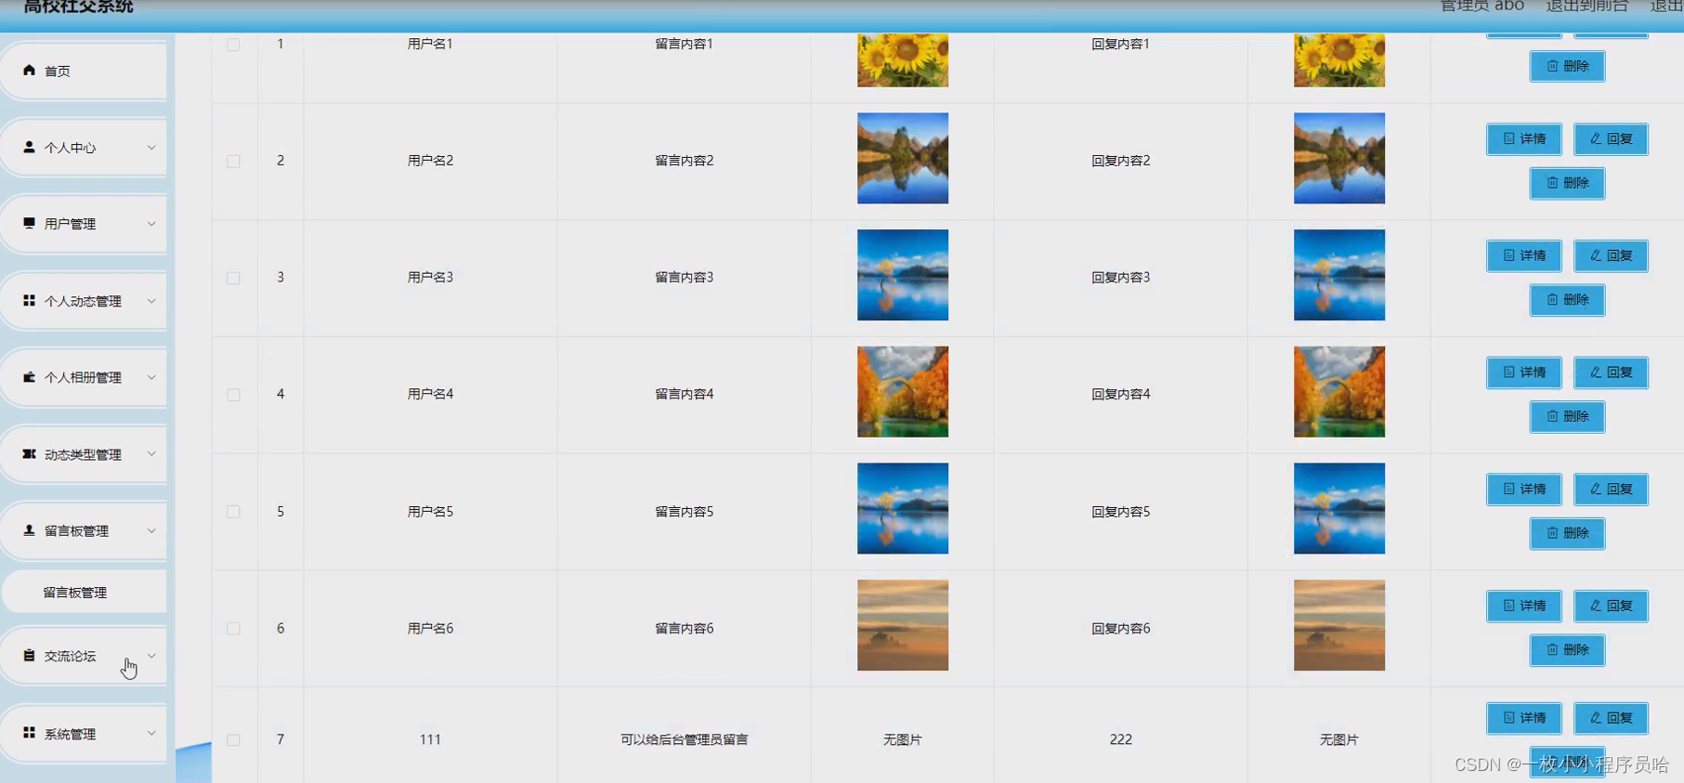Click the trash icon in row 1 删除 button
Viewport: 1684px width, 783px height.
click(x=1552, y=66)
